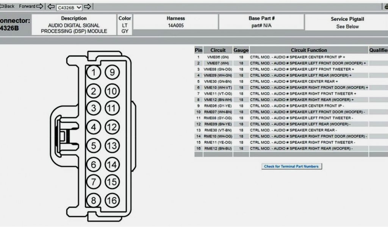Click pin 1 in the connector diagram
388x227 pixels.
[x=94, y=72]
